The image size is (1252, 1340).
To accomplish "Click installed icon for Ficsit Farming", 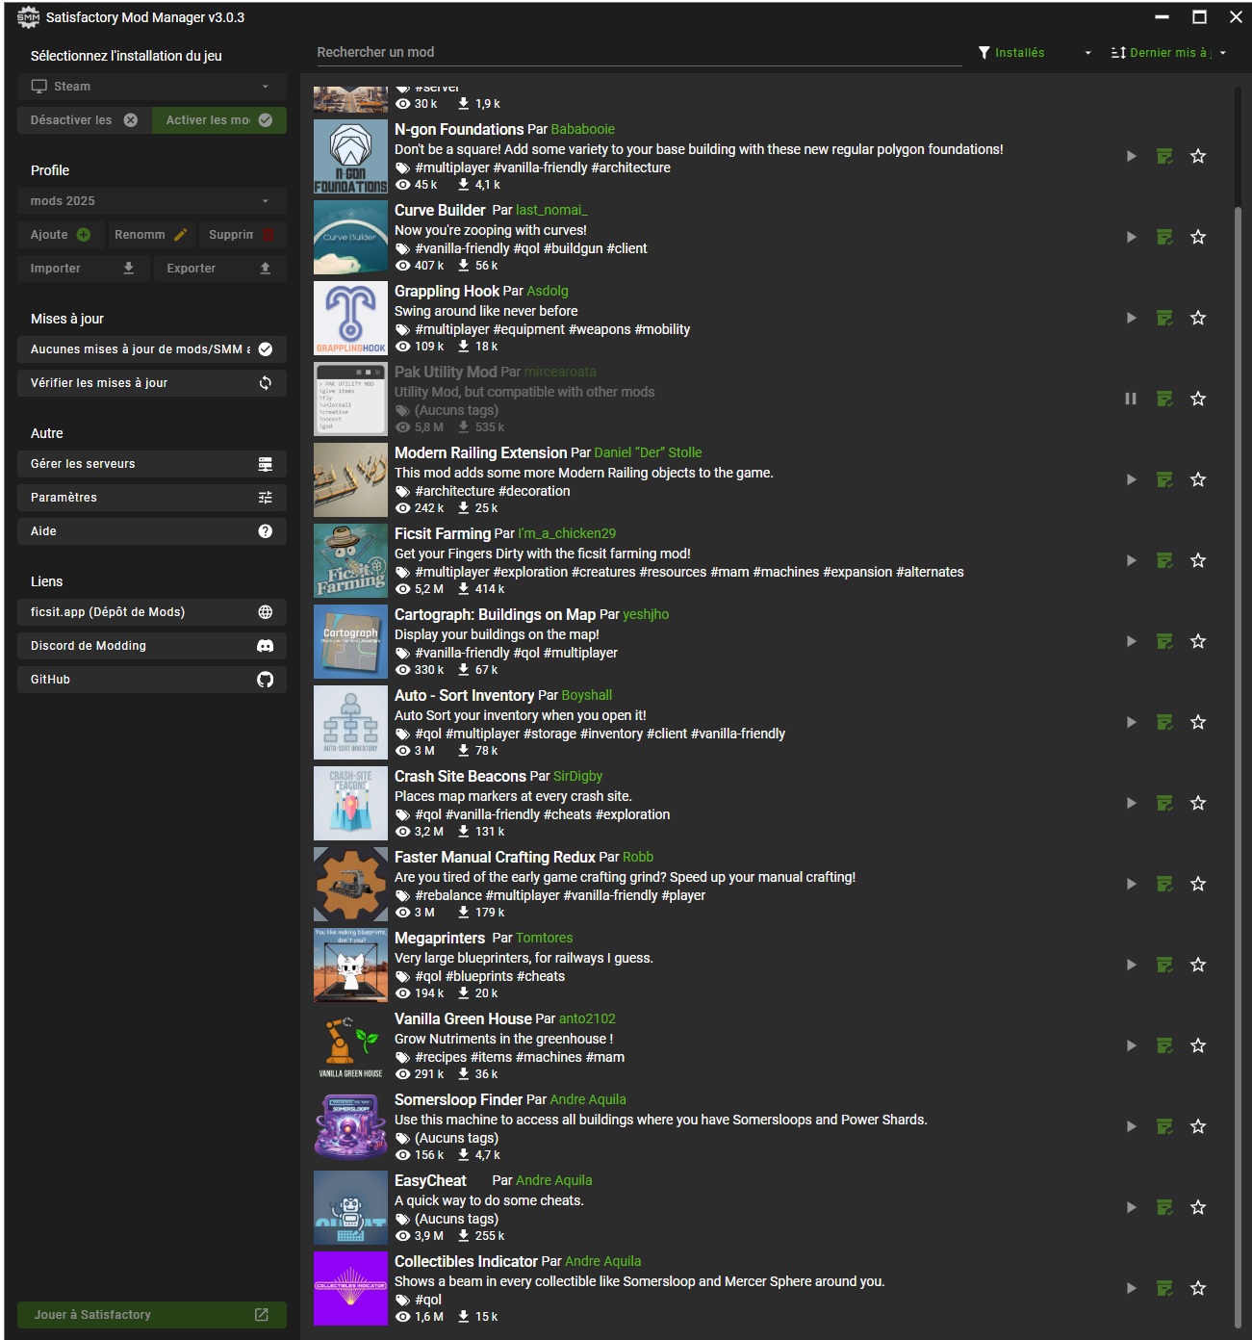I will pos(1164,560).
